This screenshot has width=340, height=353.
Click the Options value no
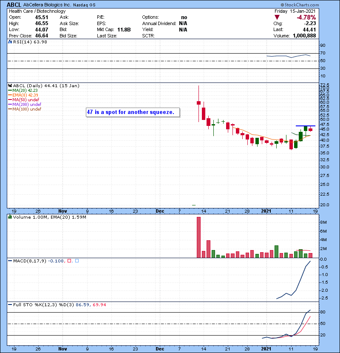(x=184, y=17)
